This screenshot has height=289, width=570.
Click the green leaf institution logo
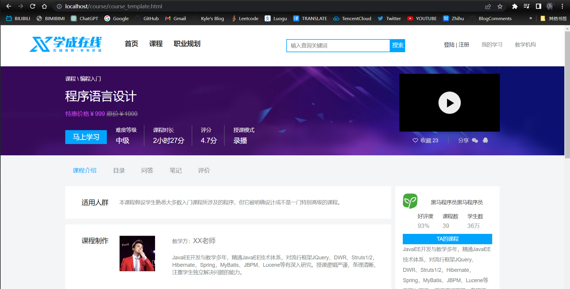click(410, 201)
